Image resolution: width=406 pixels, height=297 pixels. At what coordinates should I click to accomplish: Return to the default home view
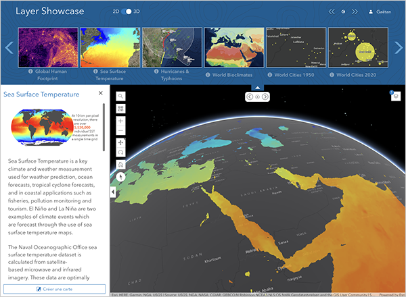tap(120, 165)
